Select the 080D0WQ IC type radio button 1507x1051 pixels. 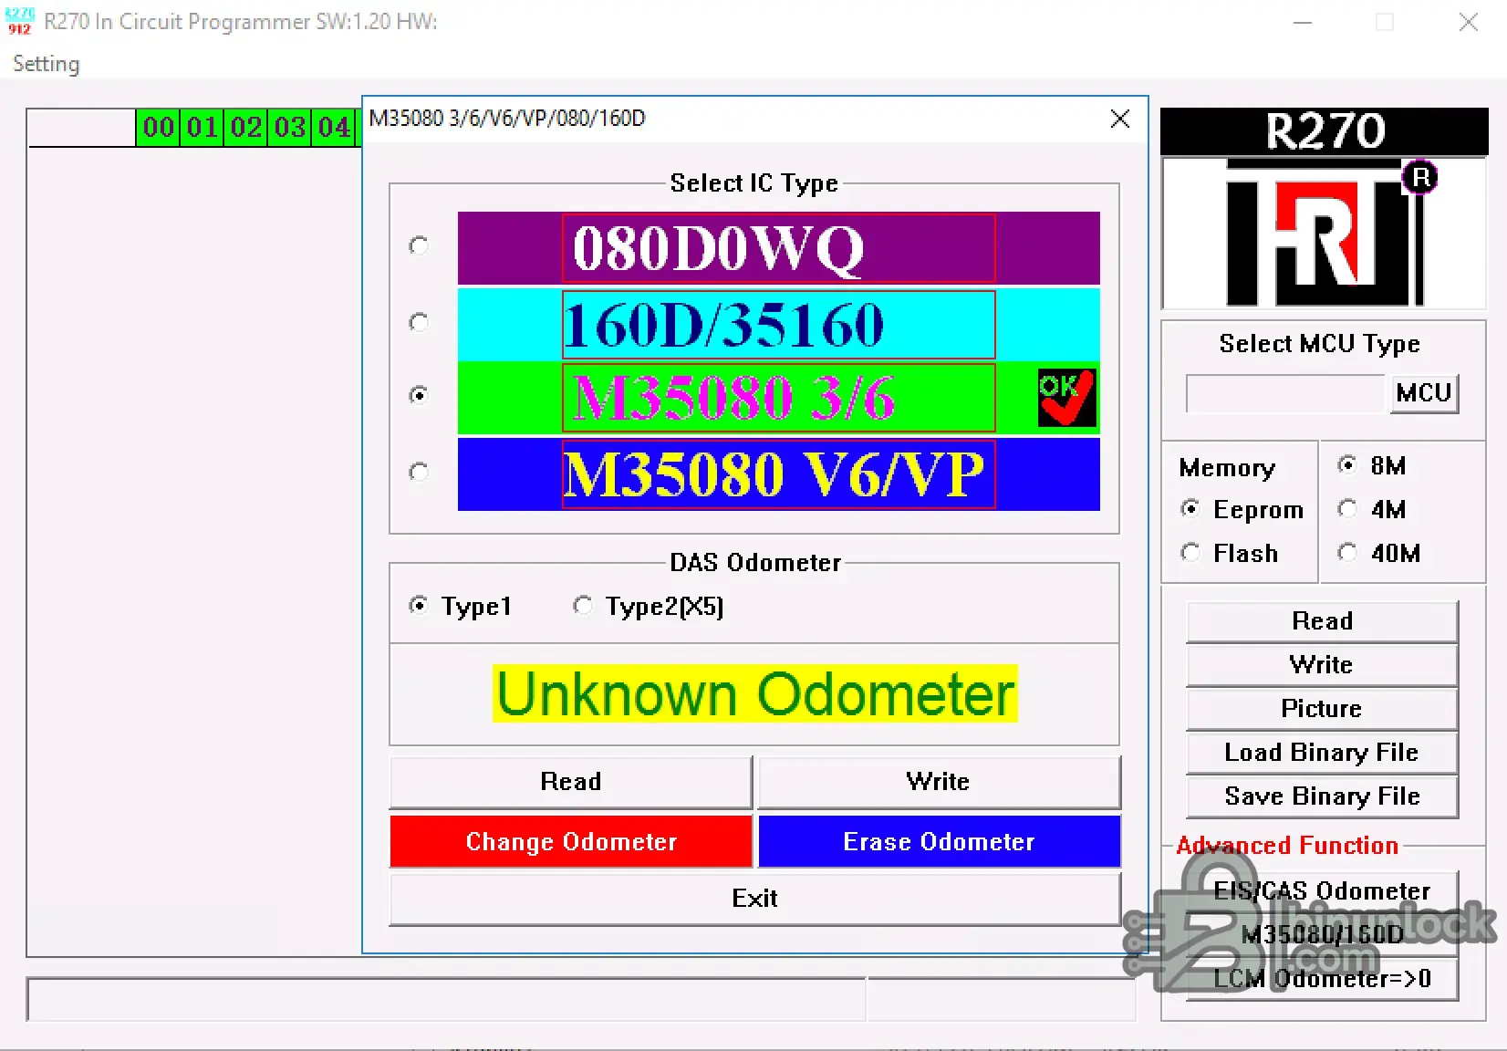click(x=419, y=245)
